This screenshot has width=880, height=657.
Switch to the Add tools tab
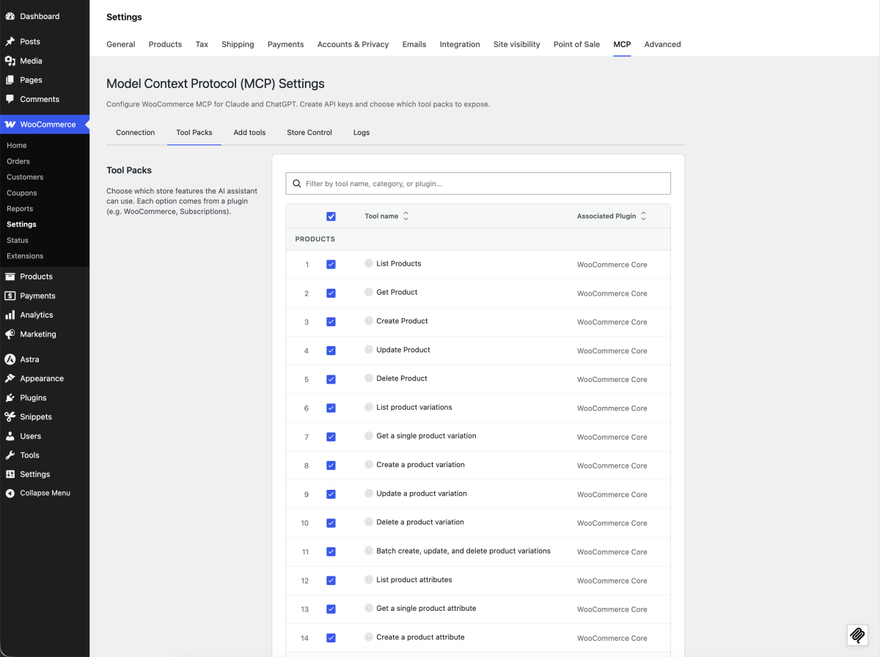tap(249, 133)
